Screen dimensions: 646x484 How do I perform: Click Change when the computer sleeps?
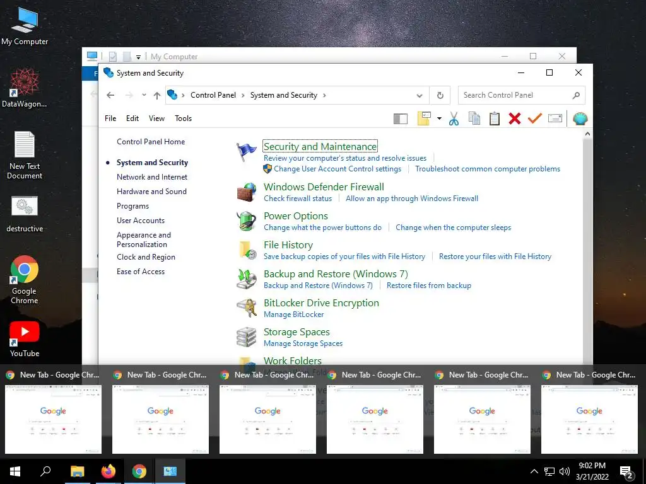pos(453,228)
